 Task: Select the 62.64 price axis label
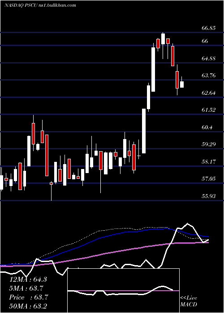click(x=209, y=93)
